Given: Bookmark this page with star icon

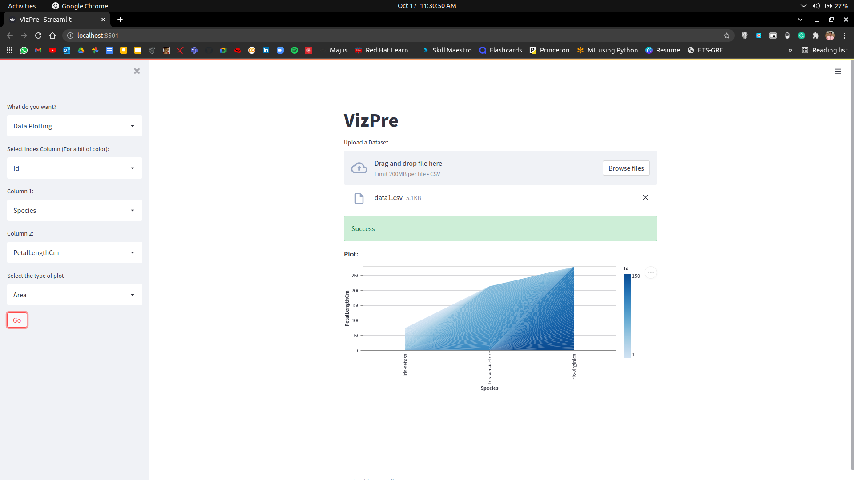Looking at the screenshot, I should [727, 36].
